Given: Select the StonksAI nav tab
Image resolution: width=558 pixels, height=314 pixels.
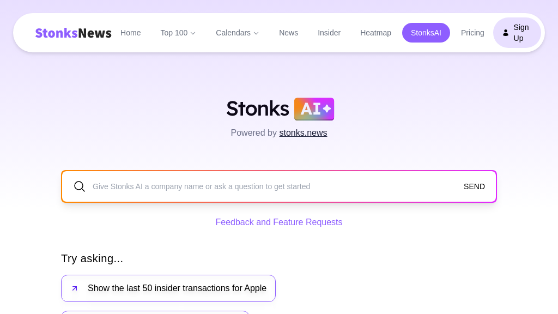Looking at the screenshot, I should point(426,33).
